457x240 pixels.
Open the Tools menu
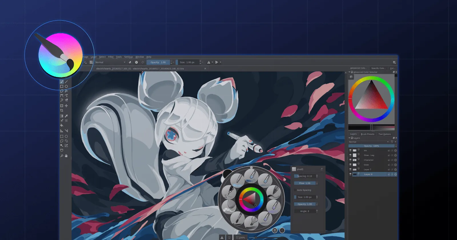click(x=119, y=57)
